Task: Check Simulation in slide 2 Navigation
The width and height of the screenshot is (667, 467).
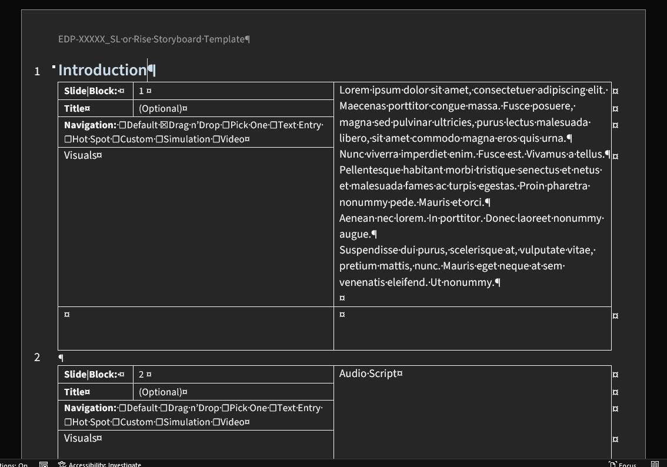Action: coord(159,422)
